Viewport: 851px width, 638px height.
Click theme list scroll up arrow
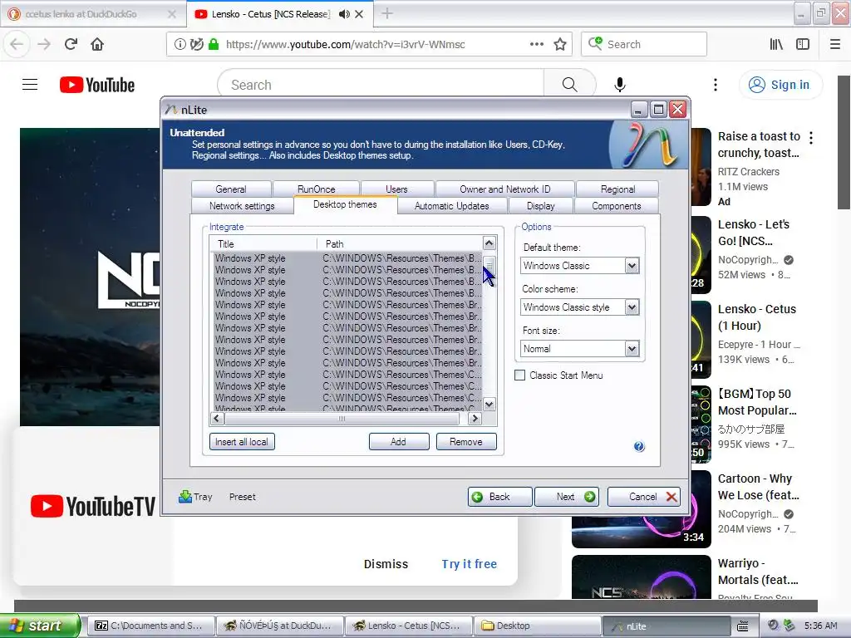pos(489,243)
